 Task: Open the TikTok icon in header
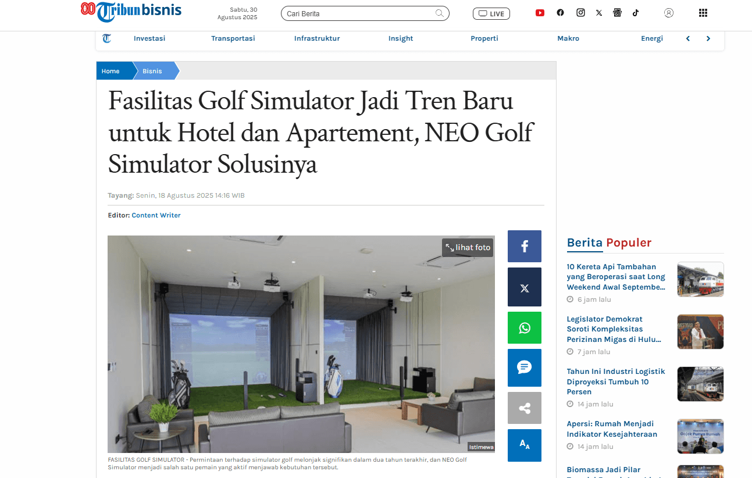click(x=636, y=13)
